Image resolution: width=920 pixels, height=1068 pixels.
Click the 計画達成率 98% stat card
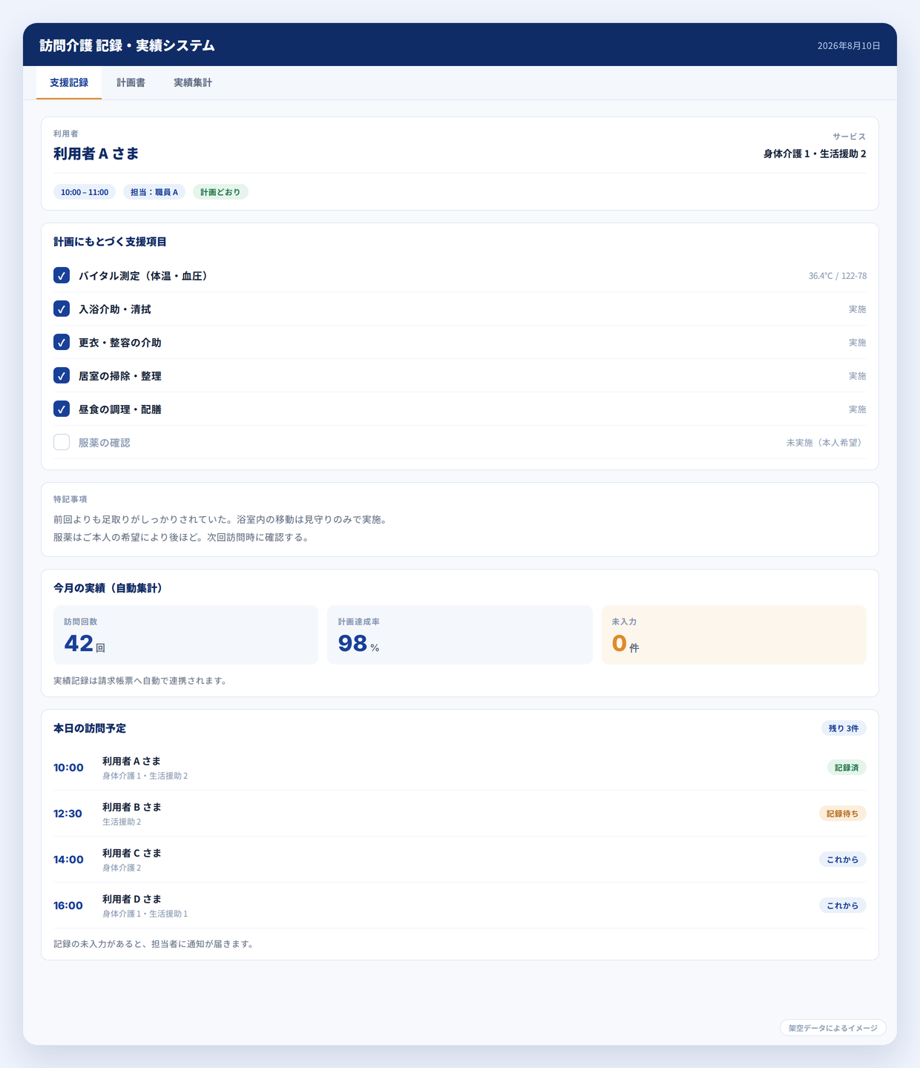click(x=460, y=635)
